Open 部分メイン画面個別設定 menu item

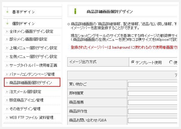(28, 39)
